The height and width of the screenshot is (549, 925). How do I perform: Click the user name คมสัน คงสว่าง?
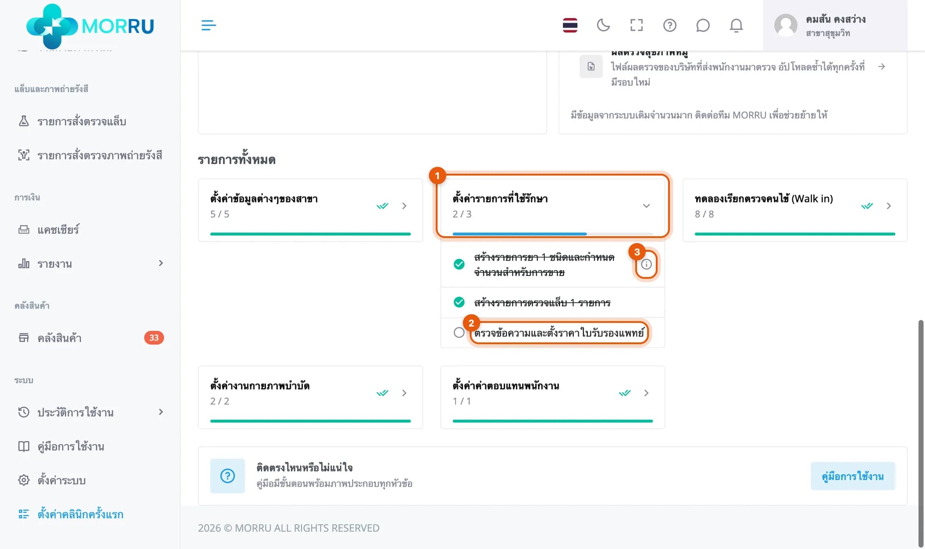[835, 19]
